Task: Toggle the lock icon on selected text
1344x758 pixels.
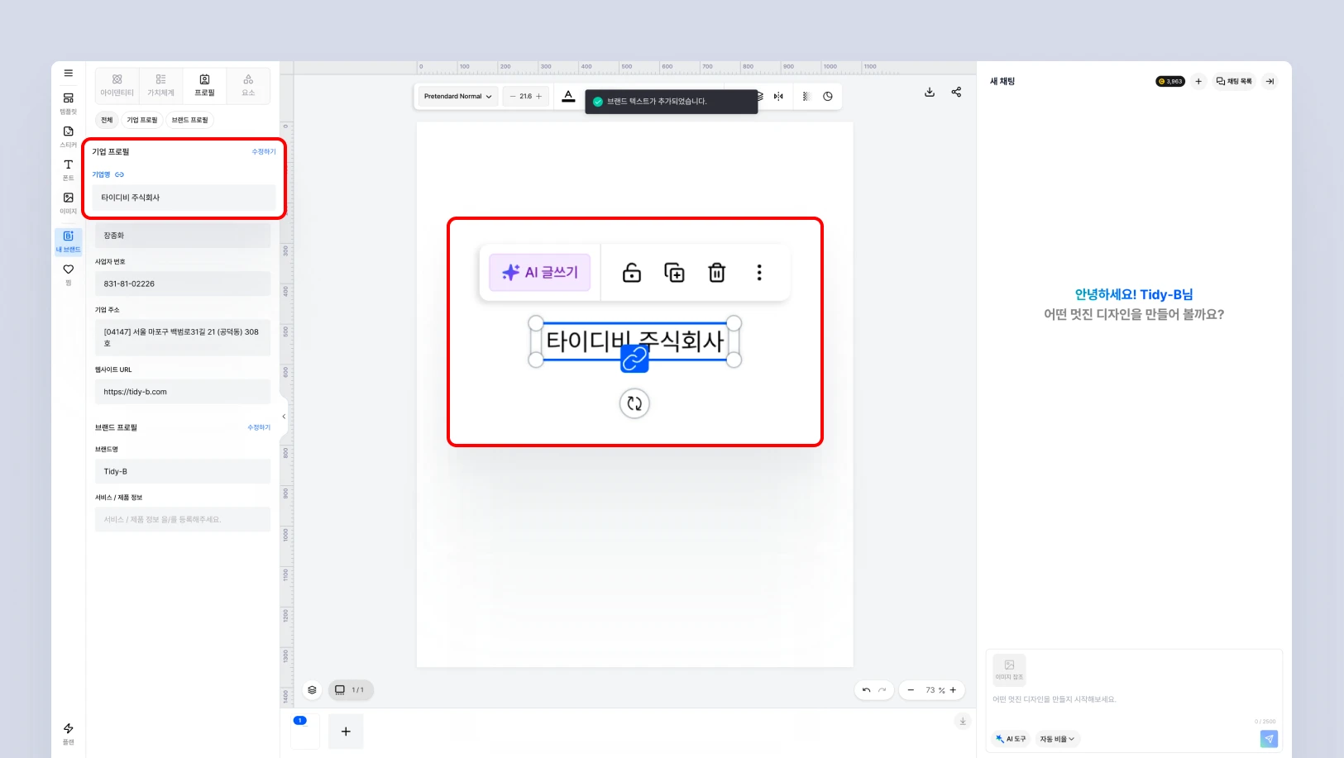Action: coord(632,272)
